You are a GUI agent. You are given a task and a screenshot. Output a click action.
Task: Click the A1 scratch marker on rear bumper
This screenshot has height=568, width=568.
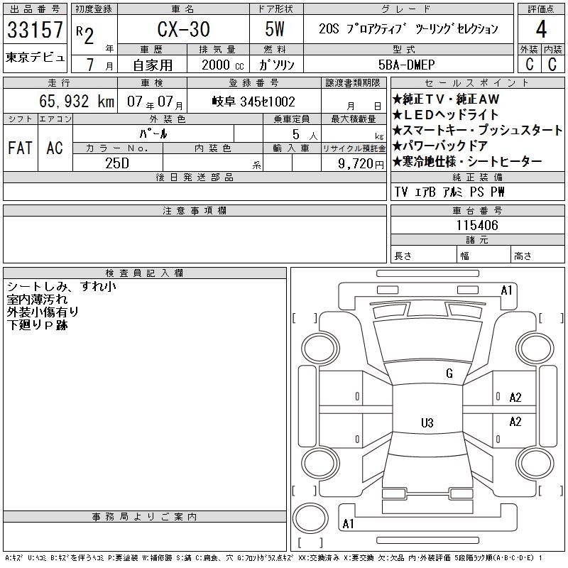pos(348,524)
